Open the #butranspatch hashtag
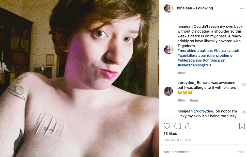 [x=226, y=51]
